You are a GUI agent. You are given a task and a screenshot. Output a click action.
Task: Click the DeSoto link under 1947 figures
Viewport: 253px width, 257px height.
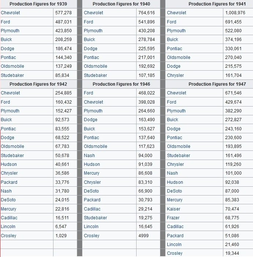[x=174, y=191]
